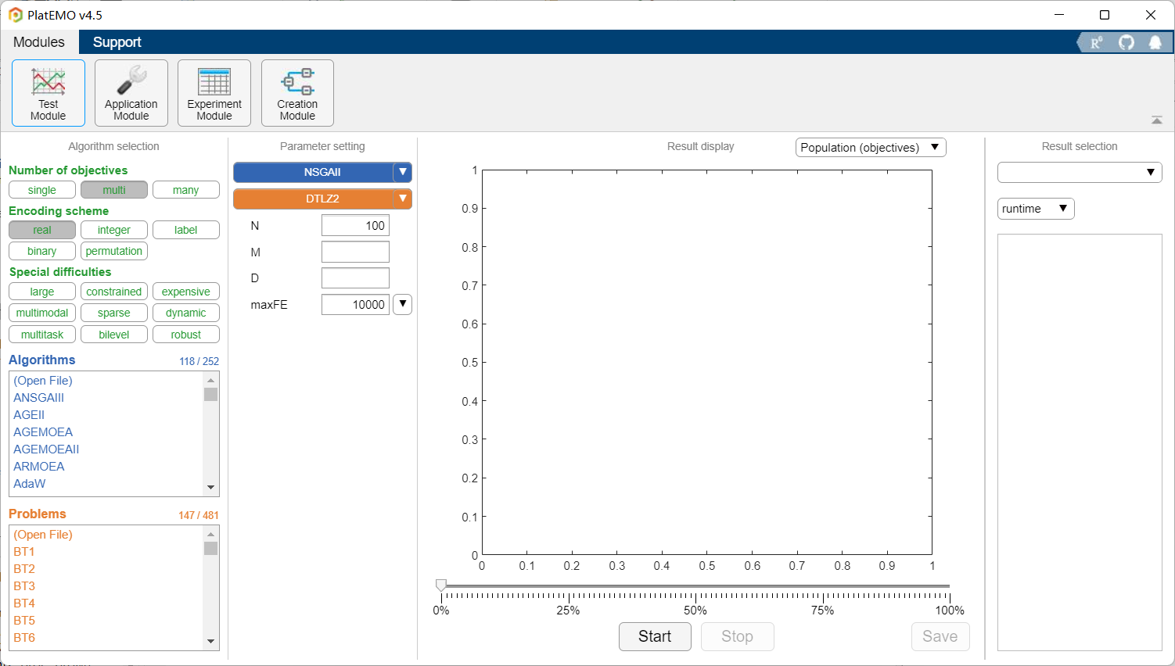Click Problems list scroll down arrow
This screenshot has height=666, width=1175.
[210, 641]
